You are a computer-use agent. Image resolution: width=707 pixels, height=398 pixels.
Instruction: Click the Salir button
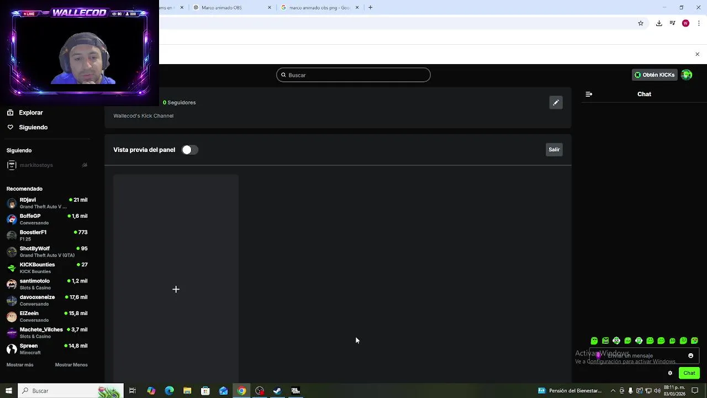[x=554, y=150]
